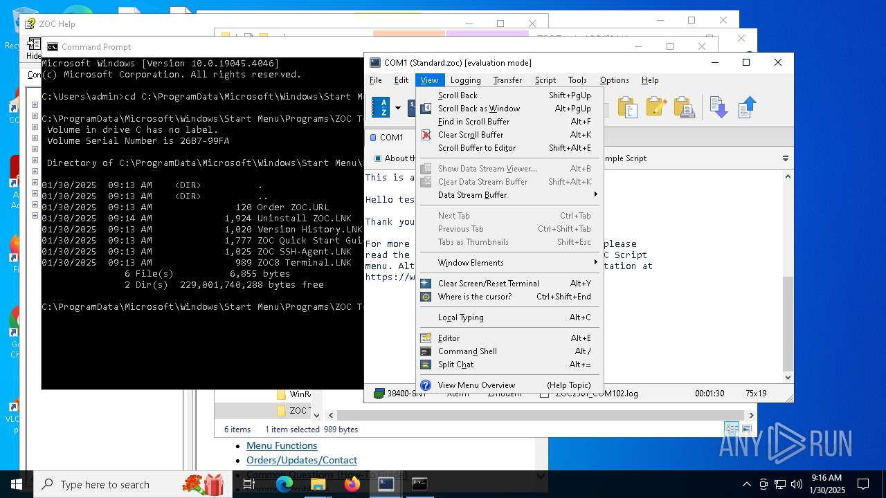Choose Scroll Buffer to Editor
The image size is (886, 498).
pyautogui.click(x=509, y=148)
